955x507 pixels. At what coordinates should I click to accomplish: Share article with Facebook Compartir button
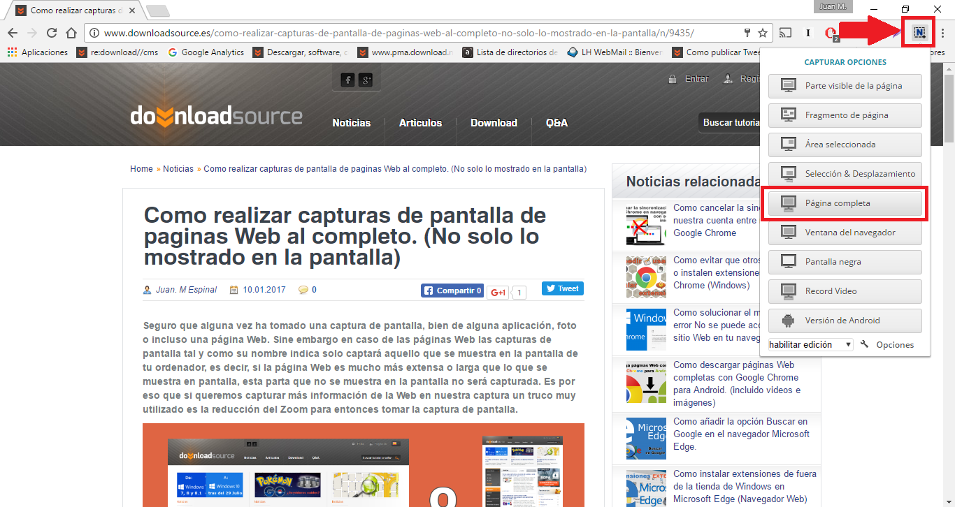pos(452,291)
